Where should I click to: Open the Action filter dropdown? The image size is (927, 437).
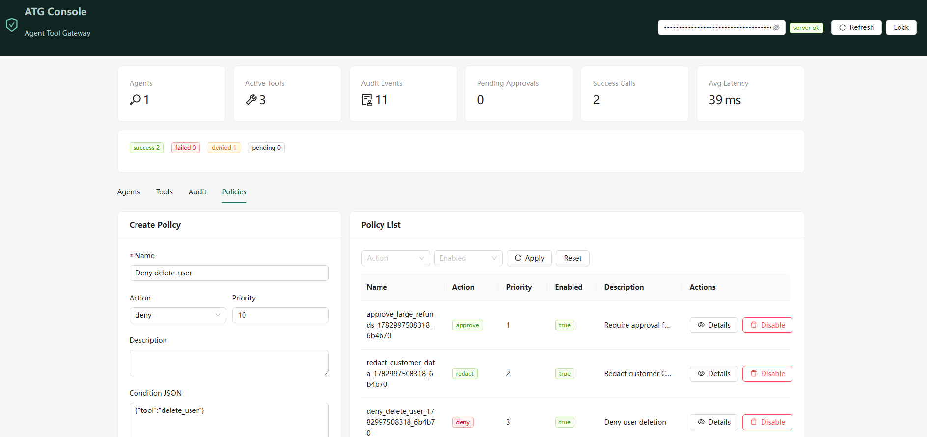tap(396, 258)
